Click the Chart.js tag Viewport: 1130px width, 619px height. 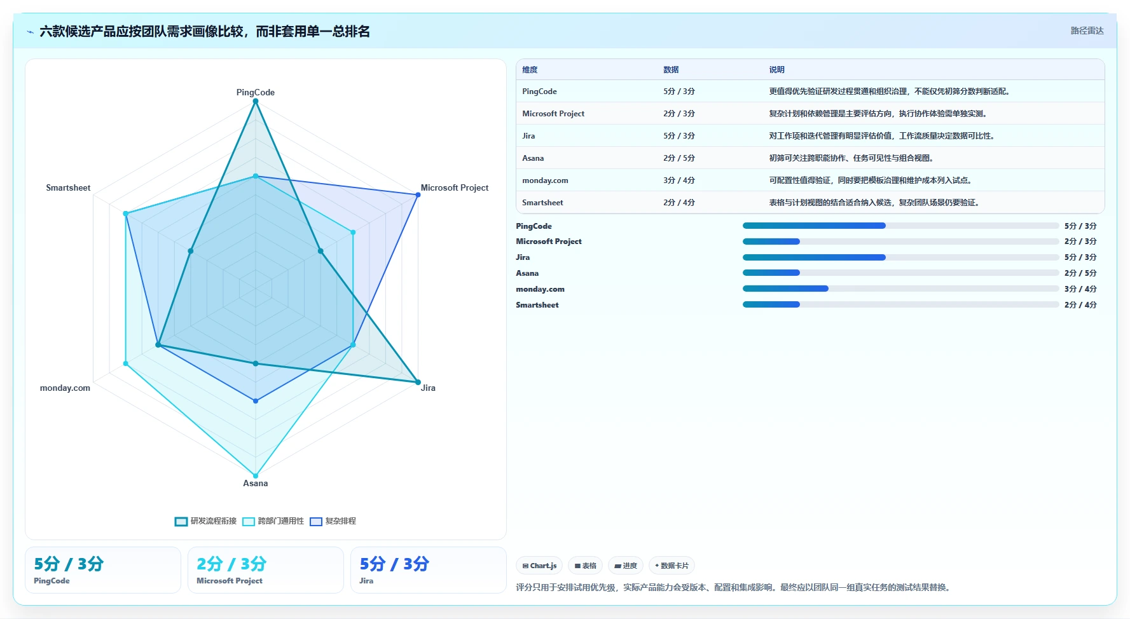pyautogui.click(x=539, y=566)
